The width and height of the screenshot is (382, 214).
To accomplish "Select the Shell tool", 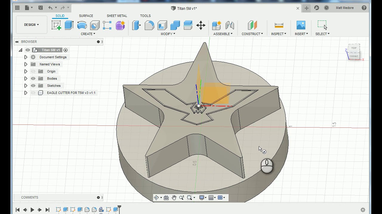I will 162,25.
